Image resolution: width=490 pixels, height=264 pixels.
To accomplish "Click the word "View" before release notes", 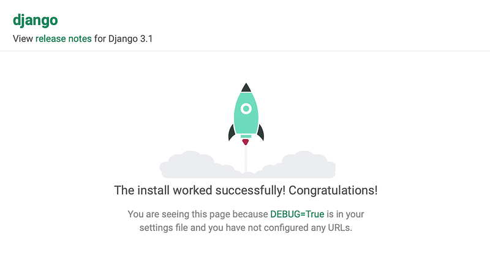I will pos(23,39).
